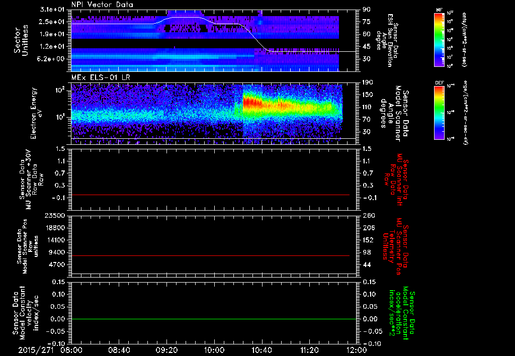Click the 10¹ electron energy tick label

tap(60, 117)
